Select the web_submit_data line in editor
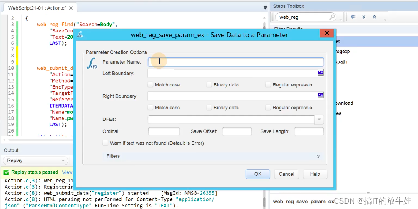This screenshot has height=209, width=418. click(x=55, y=68)
